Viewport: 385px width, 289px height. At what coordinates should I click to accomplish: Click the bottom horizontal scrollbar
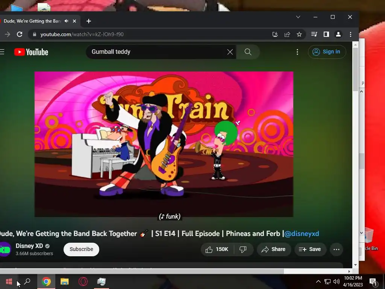pyautogui.click(x=142, y=271)
